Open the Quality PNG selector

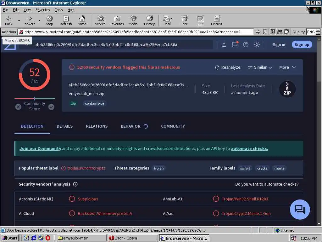[x=313, y=32]
